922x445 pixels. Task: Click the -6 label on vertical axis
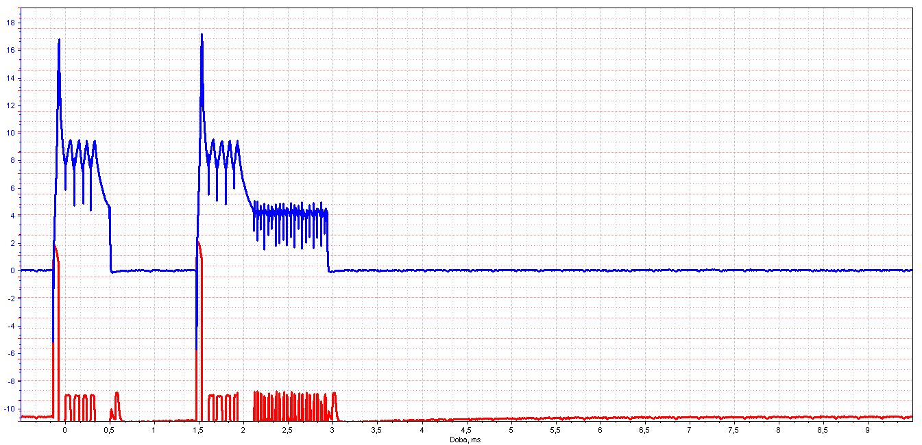(10, 354)
